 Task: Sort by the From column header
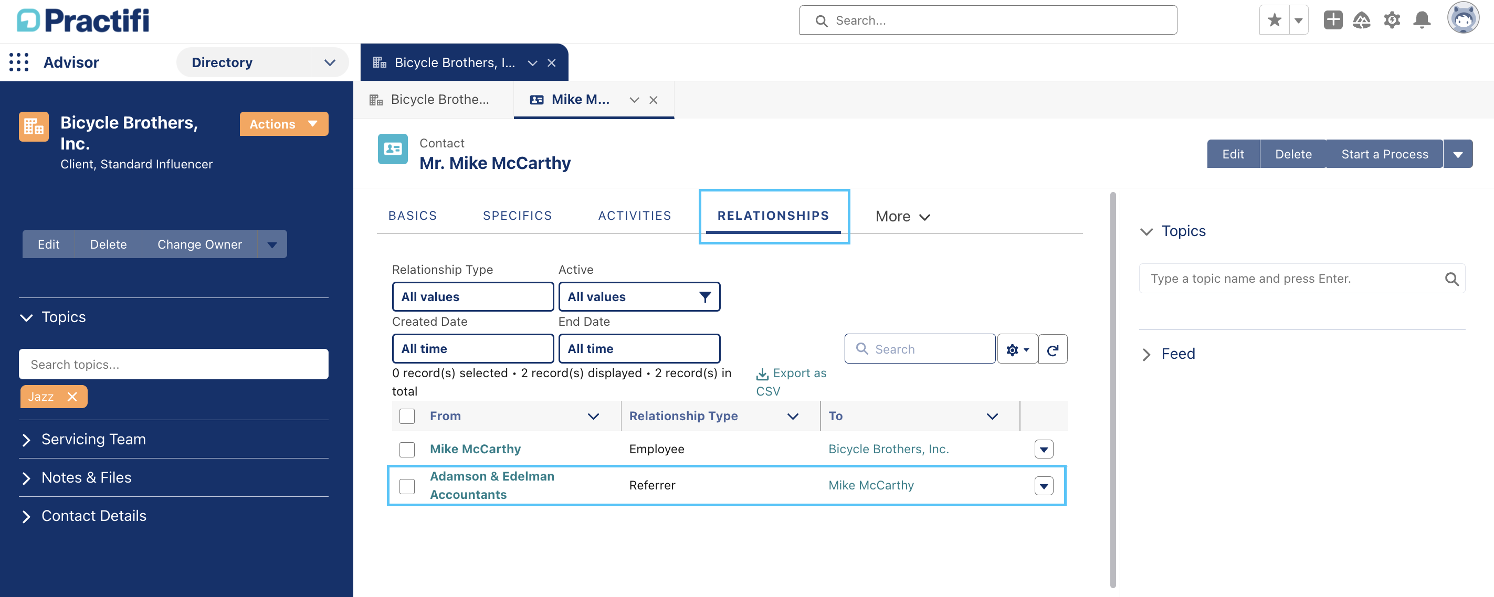(x=445, y=415)
